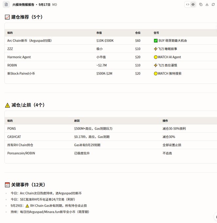The height and width of the screenshot is (223, 217).
Task: Click the 9月29日 Gas补贴到期 event line
Action: tap(49, 206)
